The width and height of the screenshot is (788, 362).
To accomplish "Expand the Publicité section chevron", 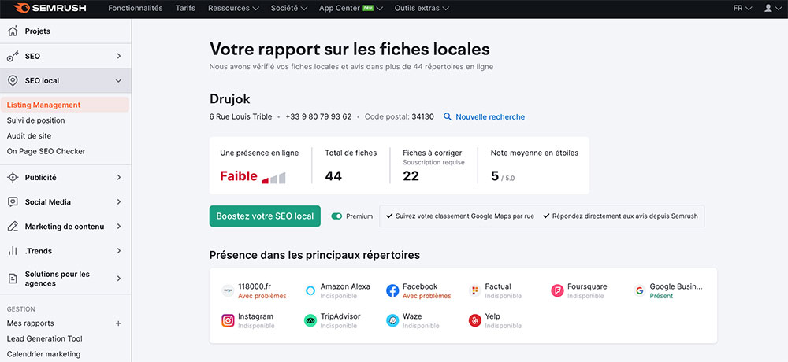I will point(119,177).
